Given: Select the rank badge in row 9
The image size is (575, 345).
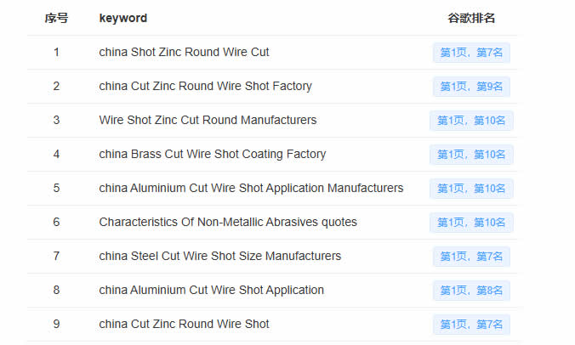Looking at the screenshot, I should (471, 325).
